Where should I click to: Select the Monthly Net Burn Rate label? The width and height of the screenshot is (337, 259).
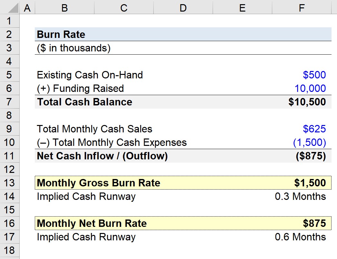click(92, 223)
